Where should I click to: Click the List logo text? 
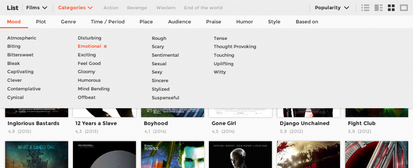pos(13,8)
